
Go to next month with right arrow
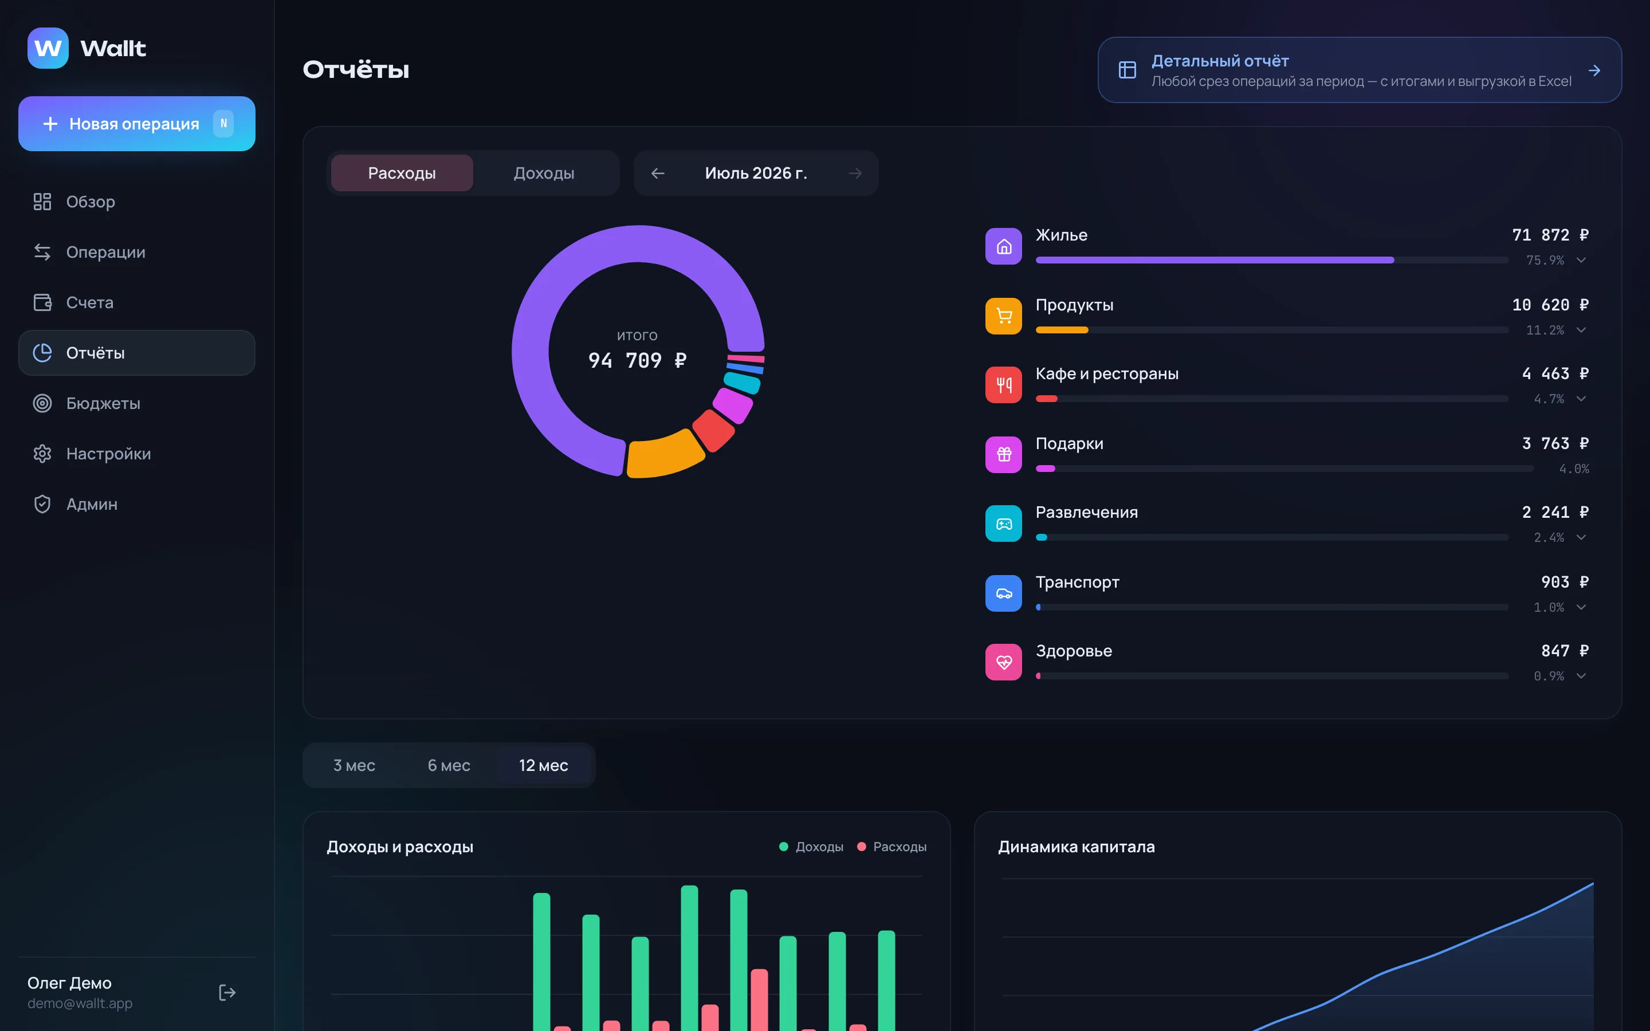coord(855,174)
